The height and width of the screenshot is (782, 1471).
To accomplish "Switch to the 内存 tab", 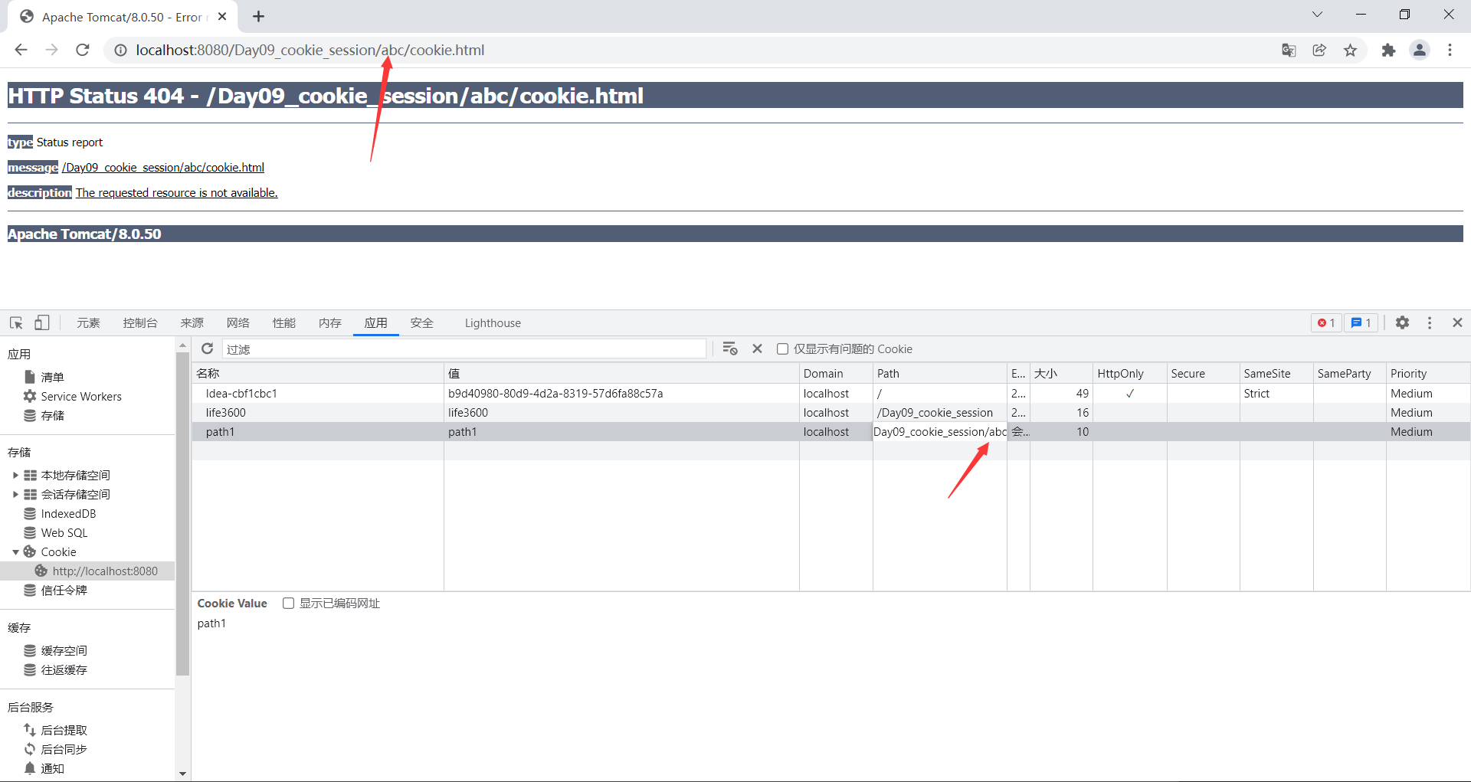I will pyautogui.click(x=330, y=322).
